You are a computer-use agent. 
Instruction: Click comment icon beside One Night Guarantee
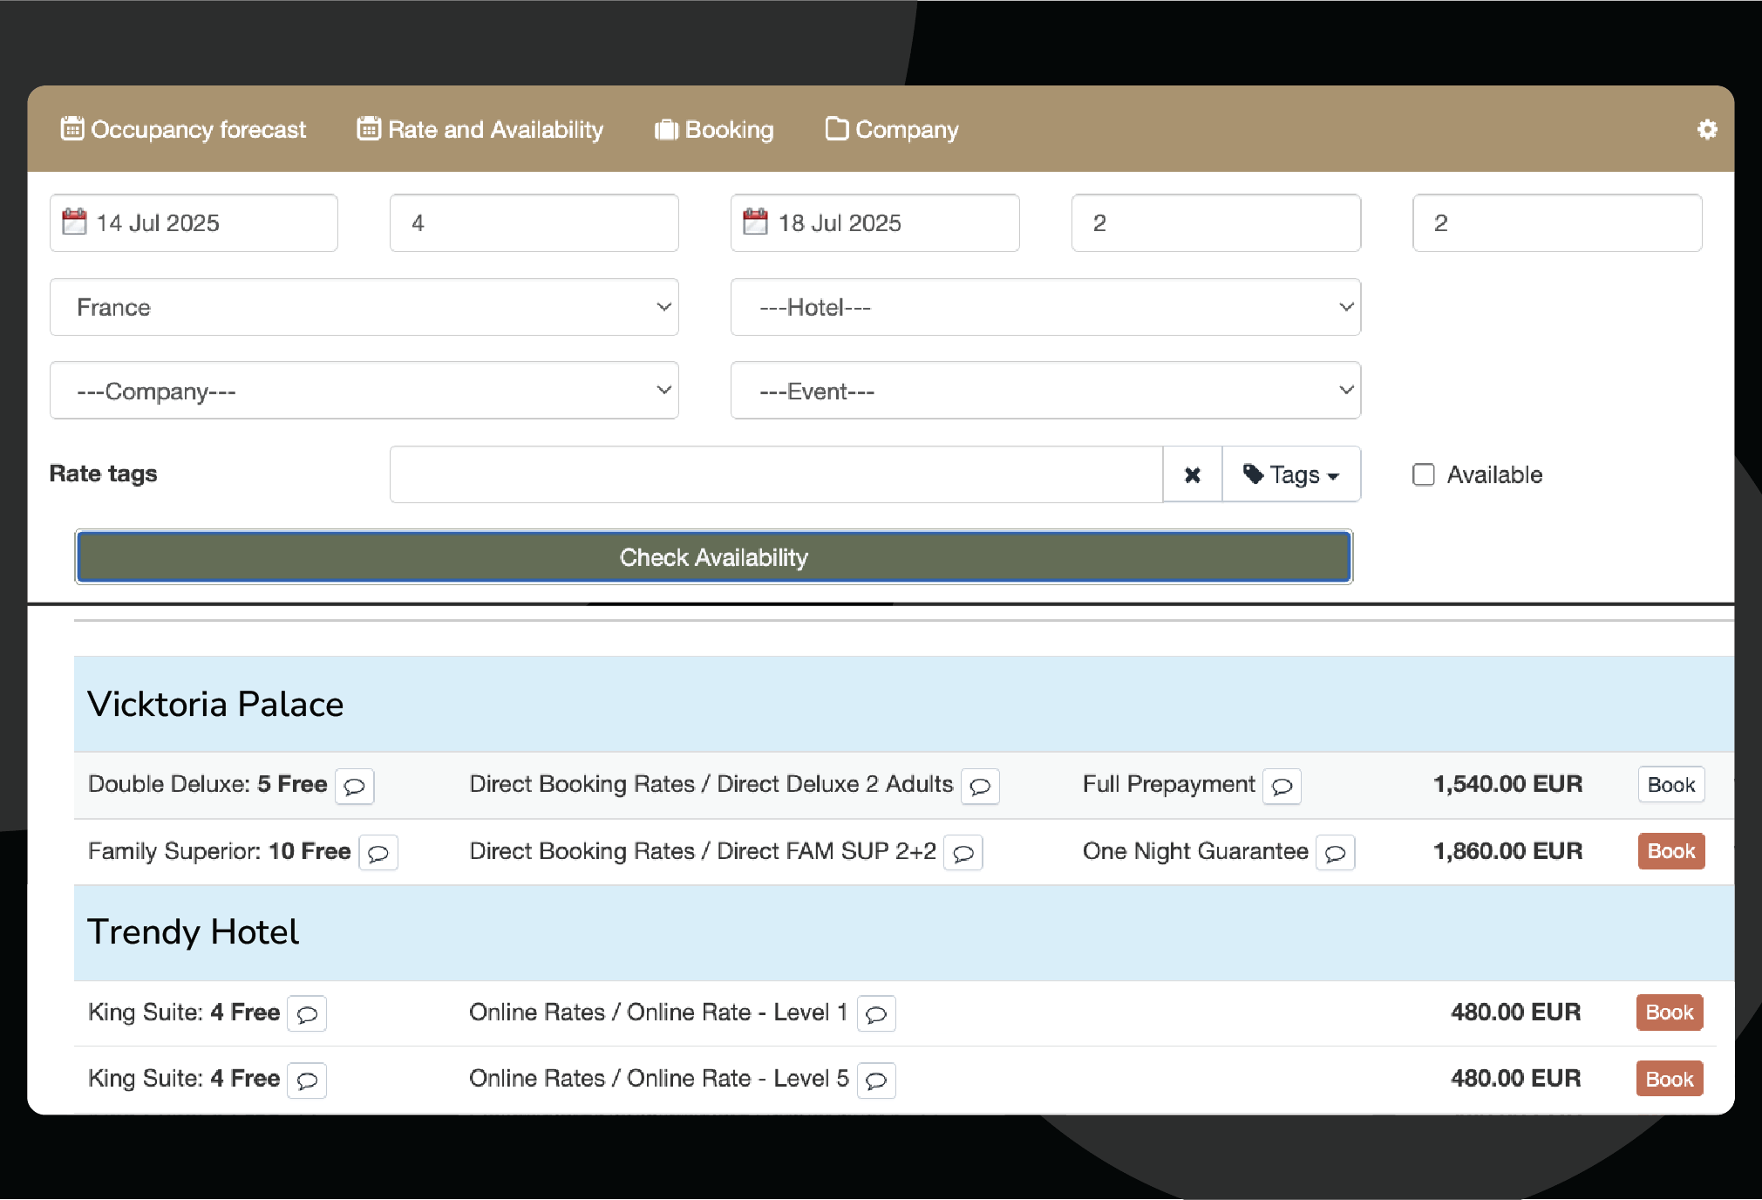coord(1335,853)
